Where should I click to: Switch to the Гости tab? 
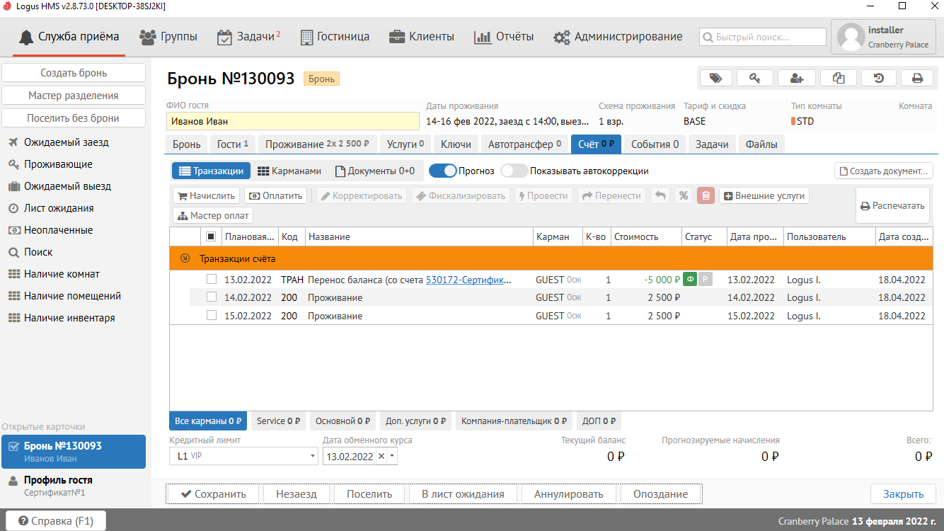pyautogui.click(x=232, y=144)
